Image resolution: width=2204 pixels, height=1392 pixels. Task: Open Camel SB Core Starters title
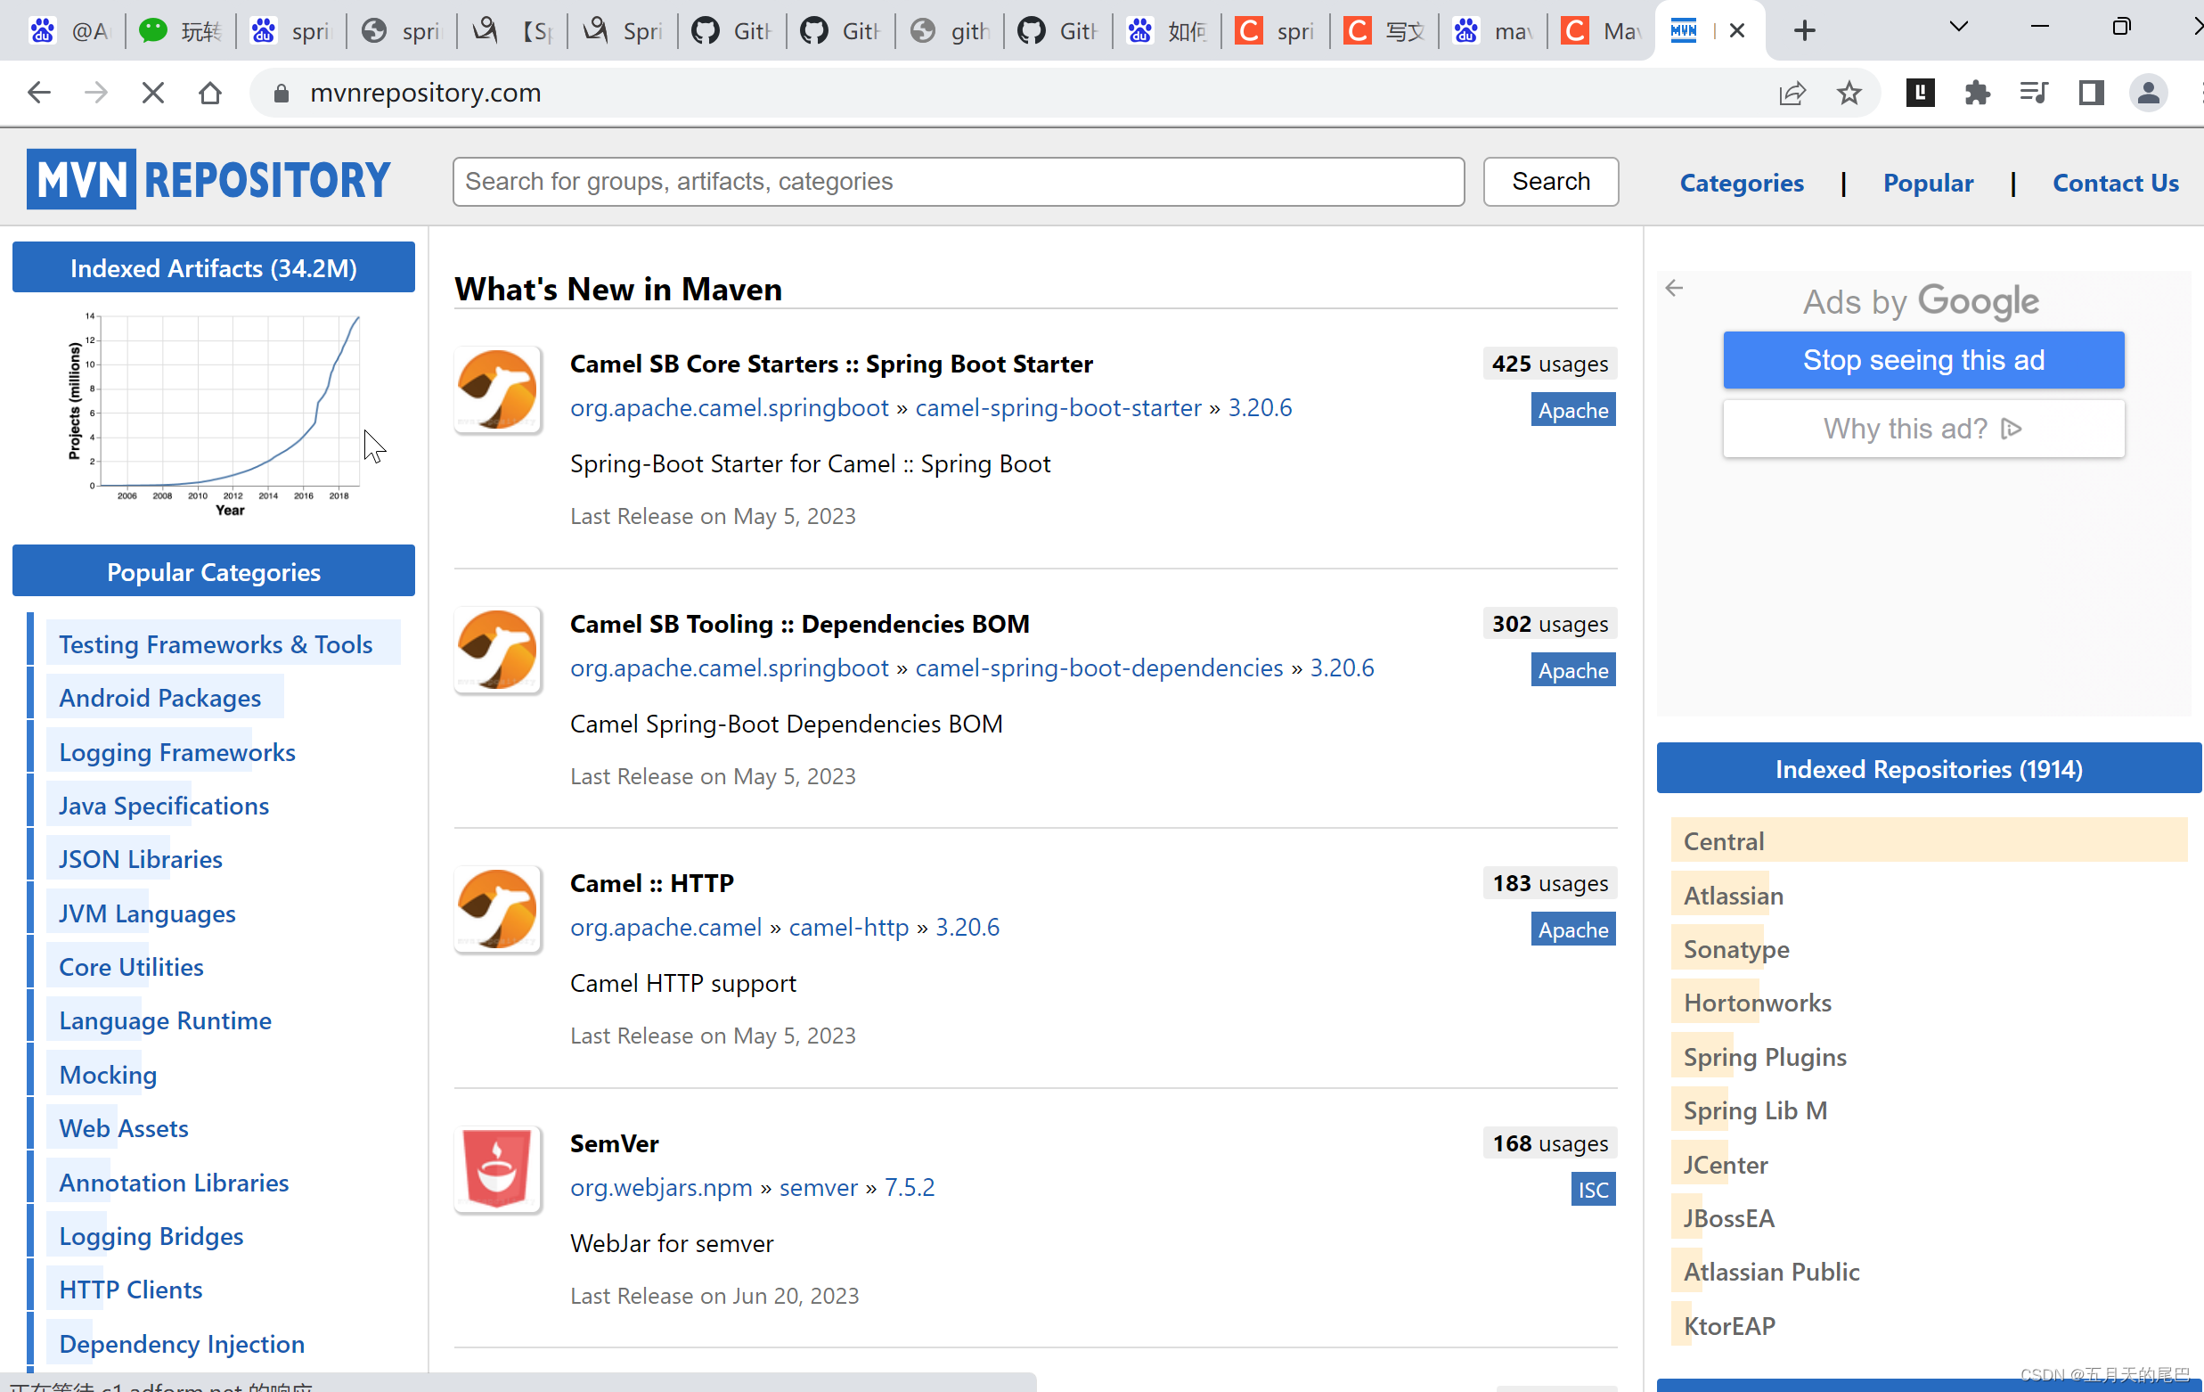coord(831,364)
